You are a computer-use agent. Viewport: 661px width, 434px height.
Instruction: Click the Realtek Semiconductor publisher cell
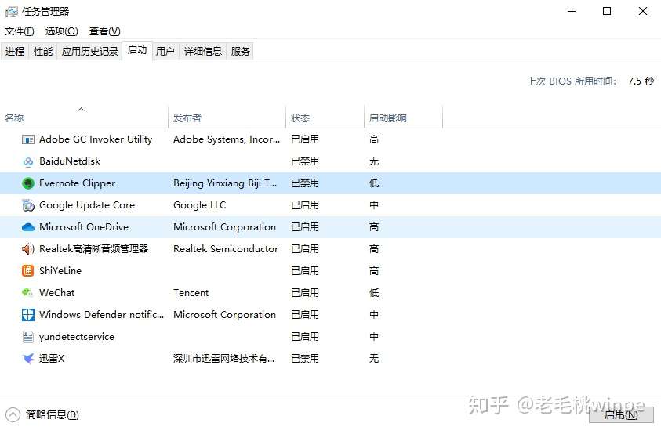click(x=226, y=249)
